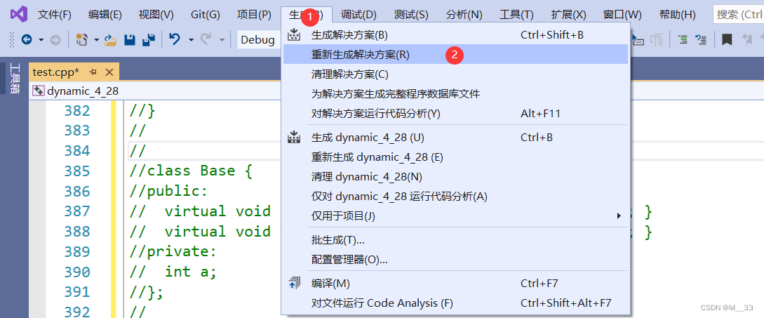
Task: Open the 视图(V) menu
Action: (x=156, y=15)
